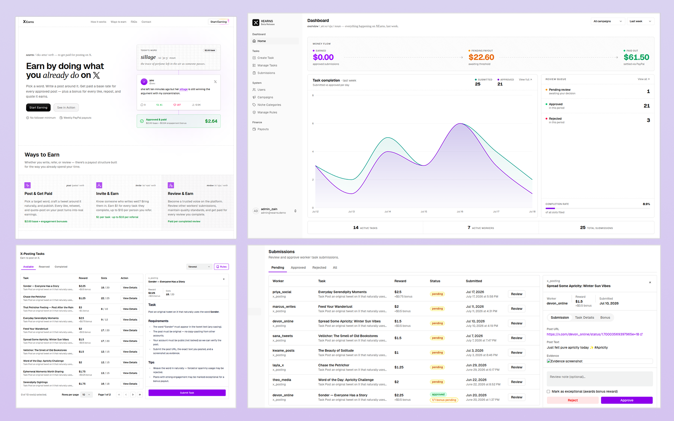Open the Rows per page dropdown
This screenshot has height=421, width=674.
(x=86, y=394)
